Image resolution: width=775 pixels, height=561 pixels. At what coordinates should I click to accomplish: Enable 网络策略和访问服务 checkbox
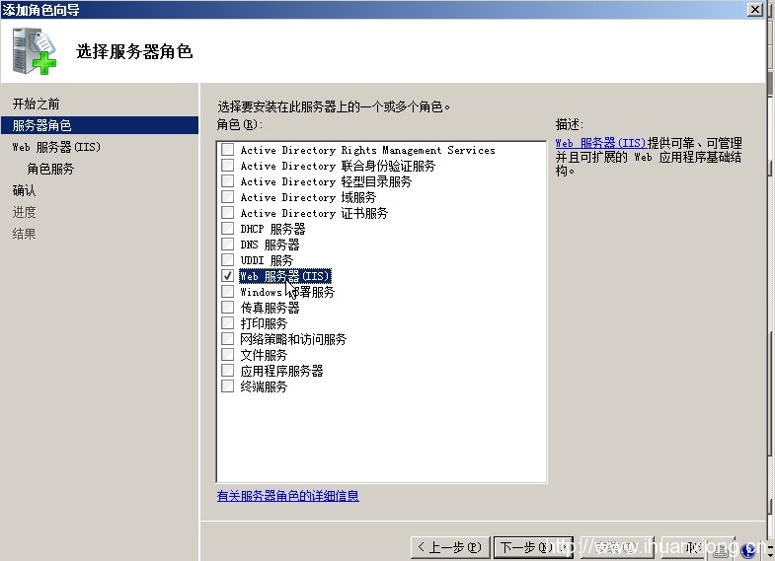pos(227,339)
